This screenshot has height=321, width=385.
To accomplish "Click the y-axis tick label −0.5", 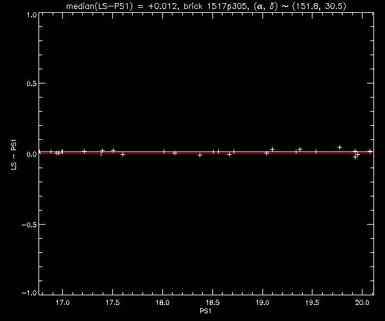I will click(30, 225).
